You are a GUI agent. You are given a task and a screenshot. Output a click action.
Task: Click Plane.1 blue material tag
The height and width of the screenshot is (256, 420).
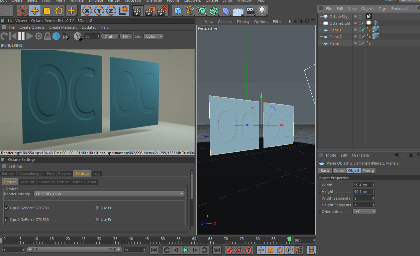click(x=376, y=29)
